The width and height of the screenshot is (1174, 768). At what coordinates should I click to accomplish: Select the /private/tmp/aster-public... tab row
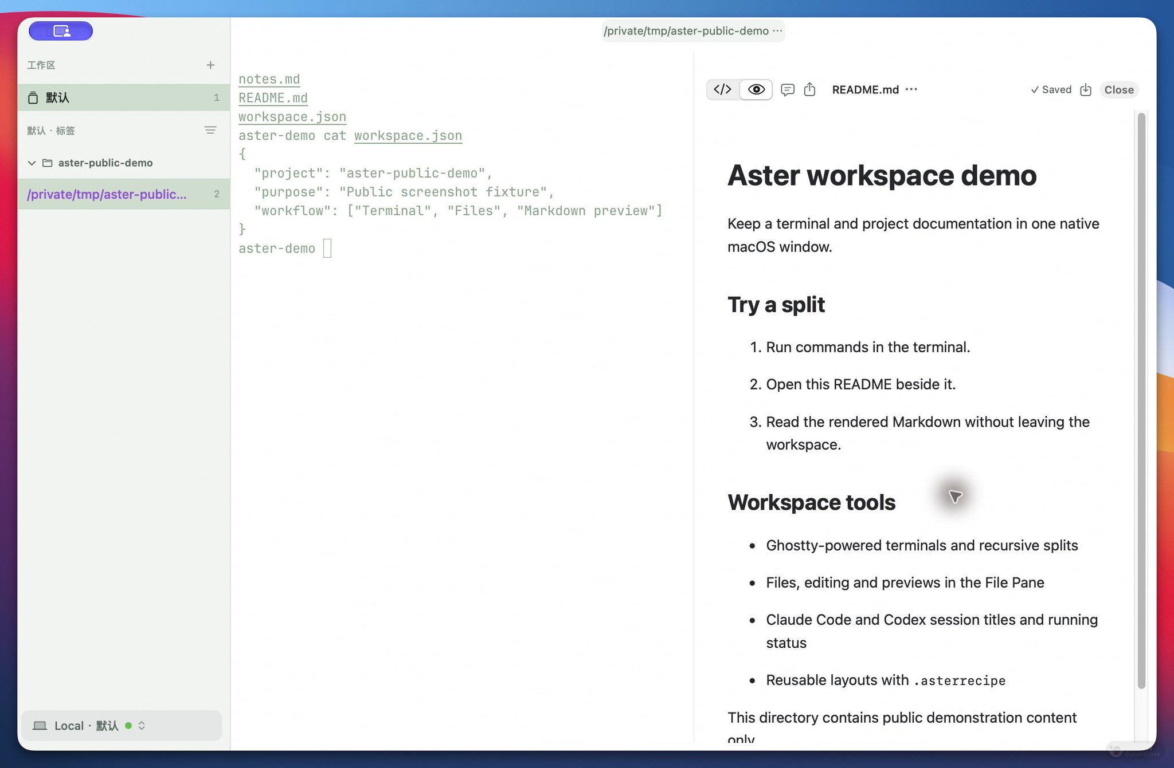coord(123,194)
